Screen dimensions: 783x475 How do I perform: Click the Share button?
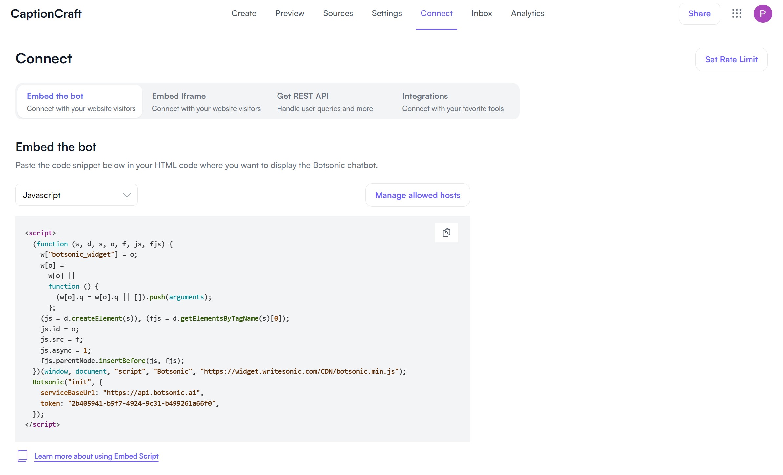pos(699,13)
